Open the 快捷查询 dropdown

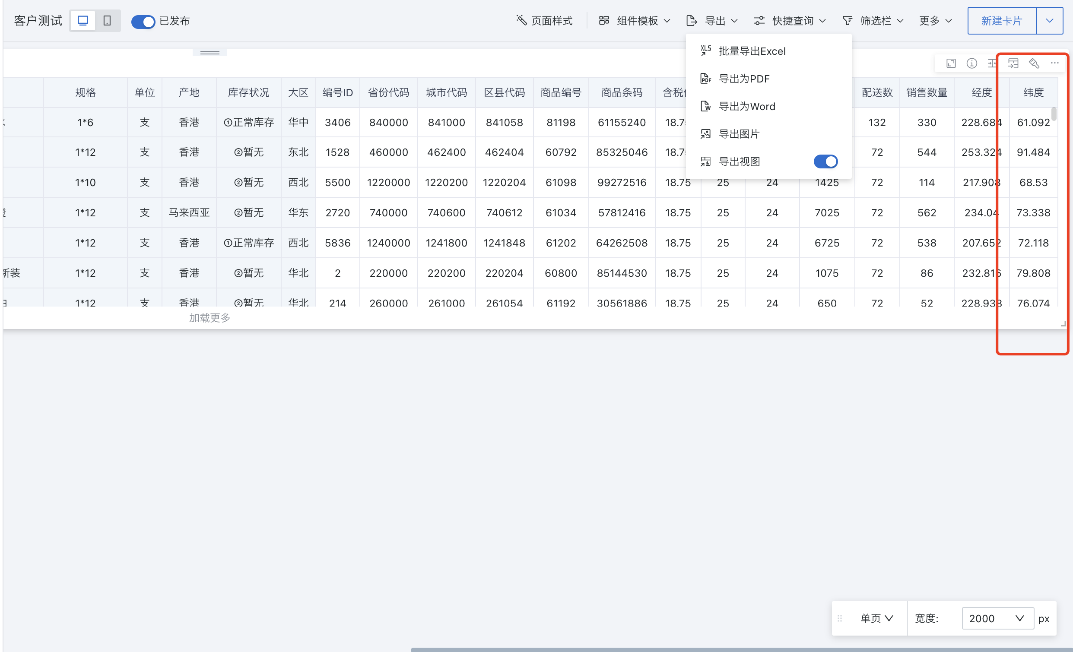tap(790, 20)
